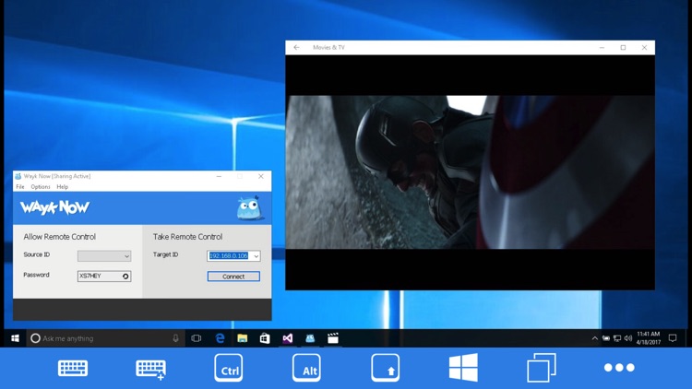692x389 pixels.
Task: Click the video playback area
Action: click(x=470, y=172)
